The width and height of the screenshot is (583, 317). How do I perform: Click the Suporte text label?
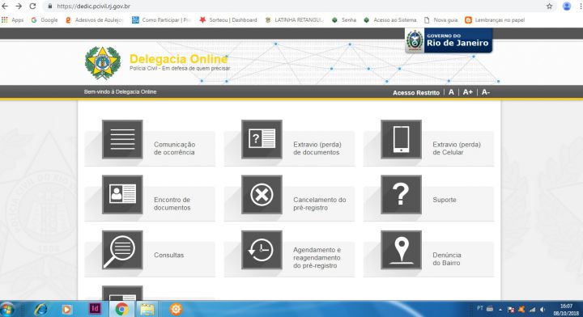pyautogui.click(x=445, y=200)
